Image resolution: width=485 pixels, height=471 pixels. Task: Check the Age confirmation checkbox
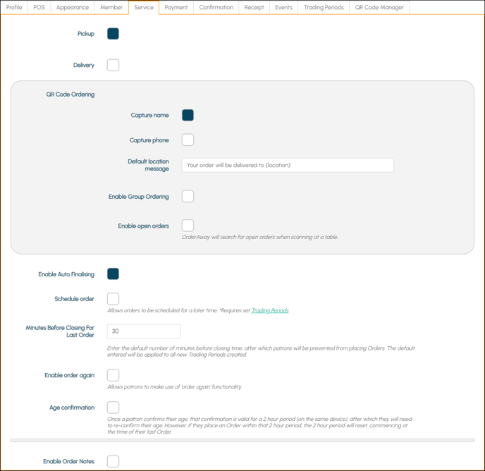(113, 408)
